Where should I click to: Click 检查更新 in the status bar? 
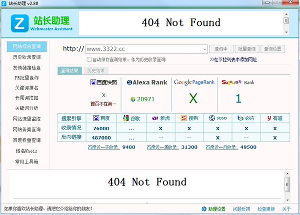coord(266,209)
